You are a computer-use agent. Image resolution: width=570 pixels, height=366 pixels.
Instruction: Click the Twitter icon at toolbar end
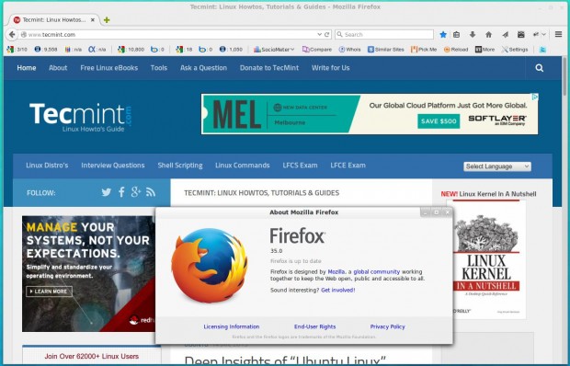[542, 50]
